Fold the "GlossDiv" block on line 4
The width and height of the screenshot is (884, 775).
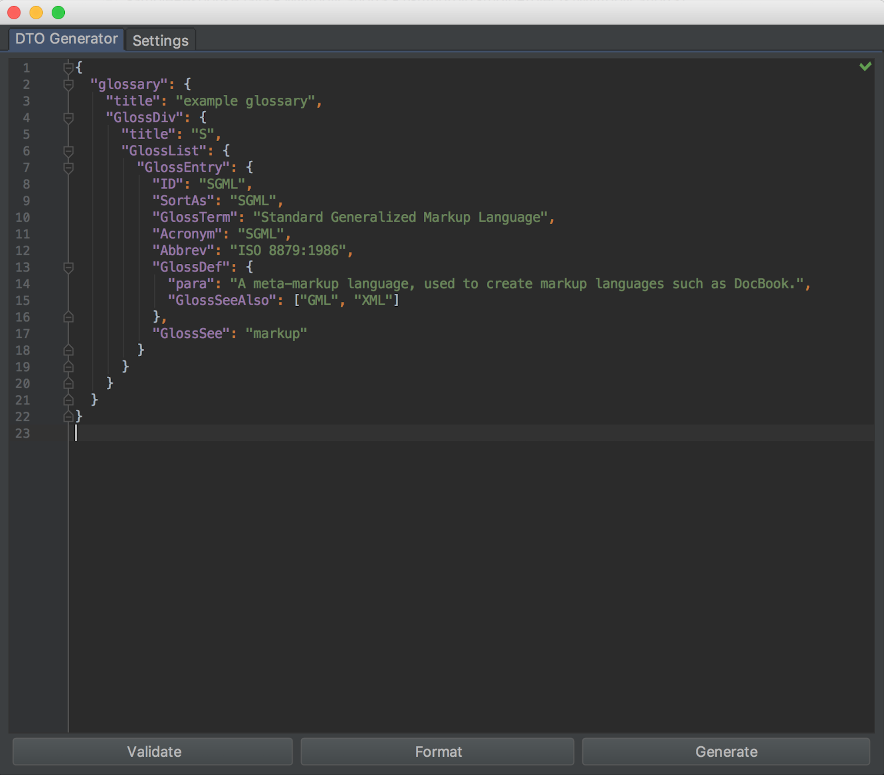(68, 118)
